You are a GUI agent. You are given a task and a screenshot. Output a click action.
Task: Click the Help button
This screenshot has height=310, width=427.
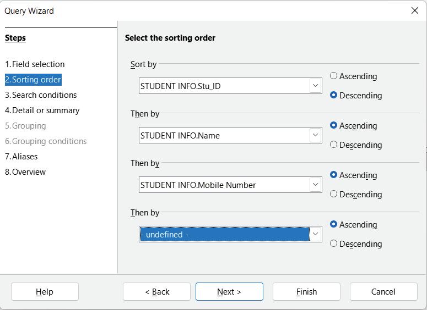[45, 292]
